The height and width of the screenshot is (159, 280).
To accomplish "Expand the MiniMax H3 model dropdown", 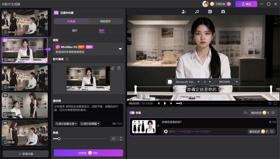I will point(120,49).
